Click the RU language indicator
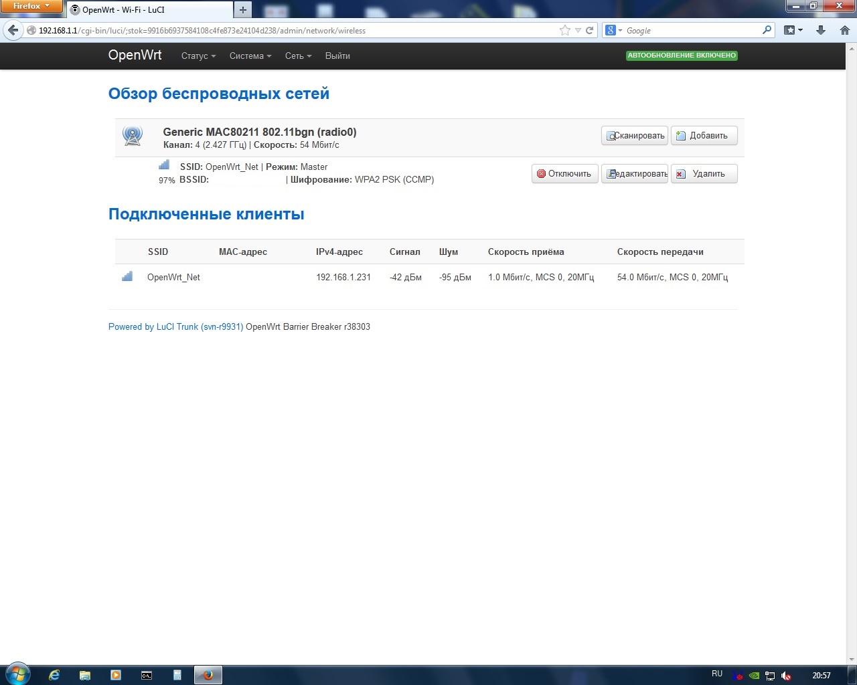 click(x=717, y=674)
